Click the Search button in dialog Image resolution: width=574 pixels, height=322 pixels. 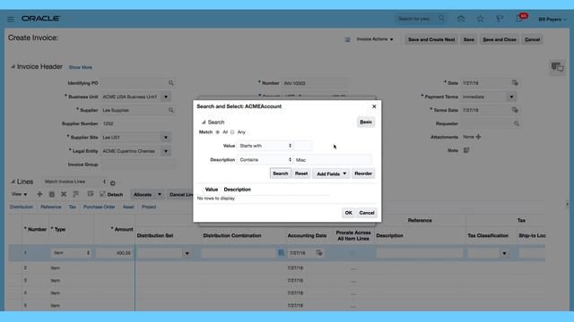click(281, 174)
